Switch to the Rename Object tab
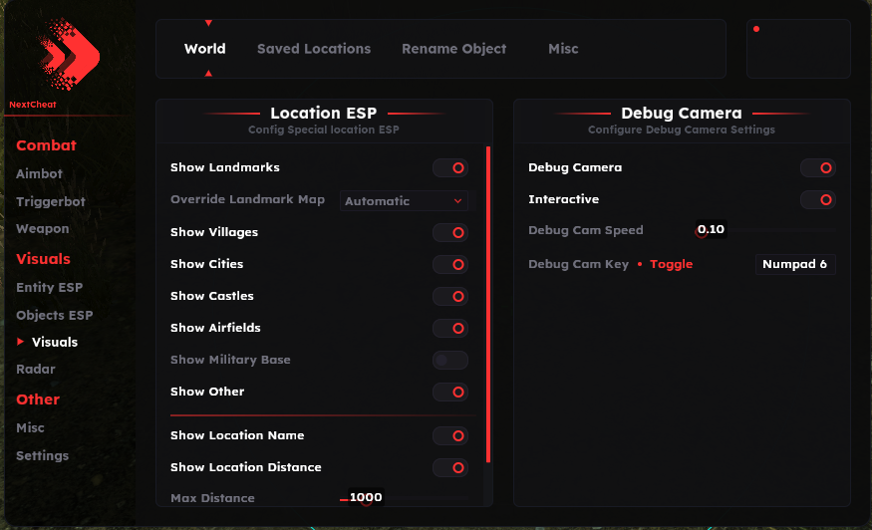The image size is (872, 530). [453, 49]
